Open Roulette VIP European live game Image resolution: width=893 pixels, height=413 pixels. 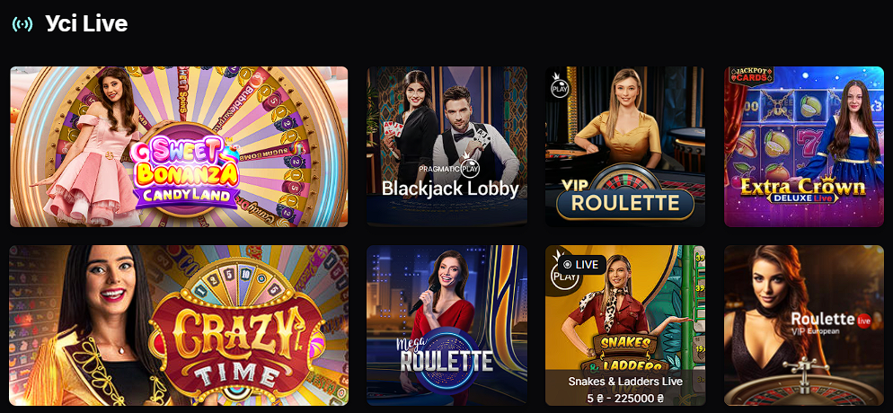tap(804, 325)
